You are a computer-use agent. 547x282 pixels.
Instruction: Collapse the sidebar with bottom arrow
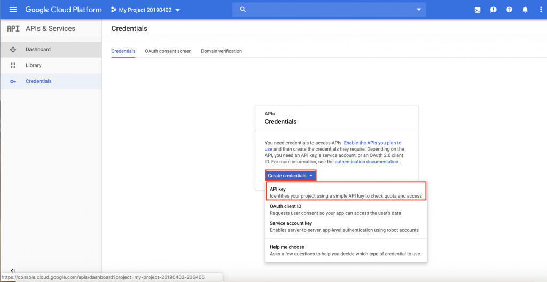point(12,270)
